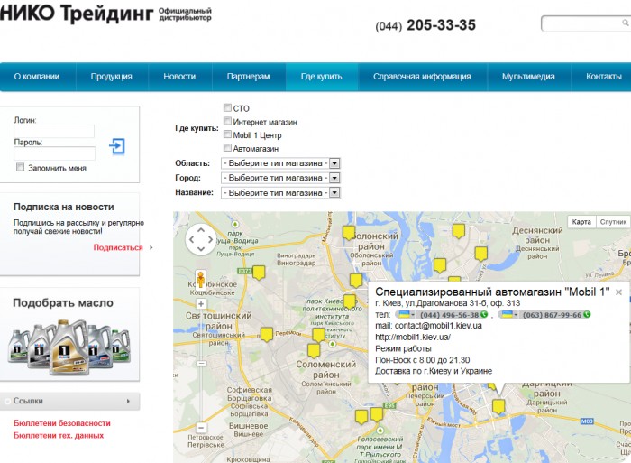Open flag selector before (044) 496-56-38

407,314
